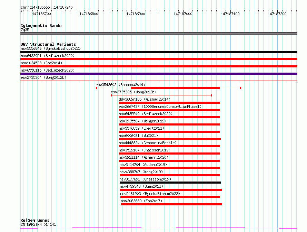This screenshot has height=232, width=307.
Task: Select the thin blue esv2735304 variant line
Action: (x=159, y=81)
